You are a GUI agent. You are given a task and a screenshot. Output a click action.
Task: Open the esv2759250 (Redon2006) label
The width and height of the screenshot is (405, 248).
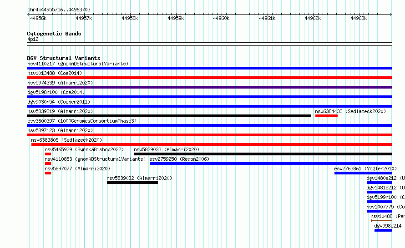[179, 159]
